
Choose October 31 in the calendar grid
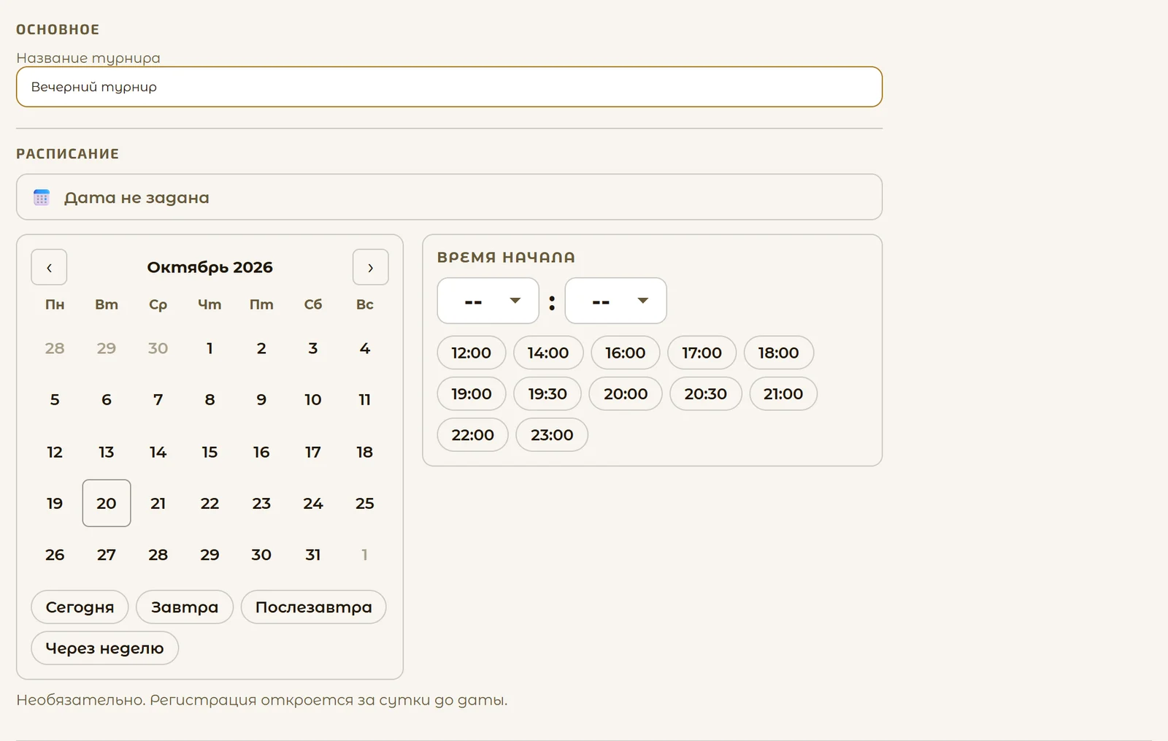pos(313,555)
